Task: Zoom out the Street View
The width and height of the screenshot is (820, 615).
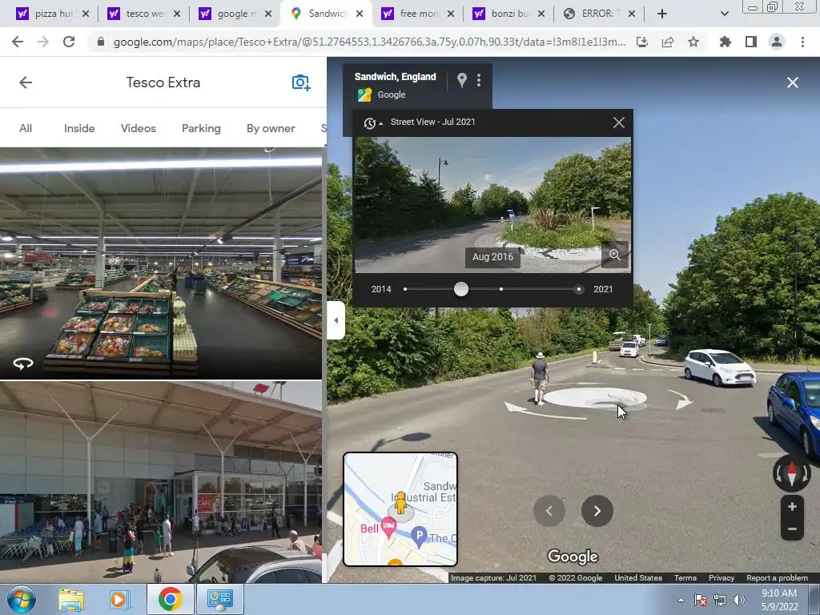Action: click(792, 529)
